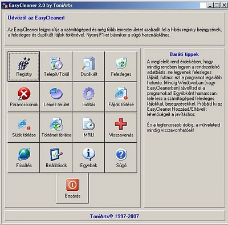Open Történet törlése history cleaner
Image resolution: width=228 pixels, height=225 pixels.
(56, 127)
